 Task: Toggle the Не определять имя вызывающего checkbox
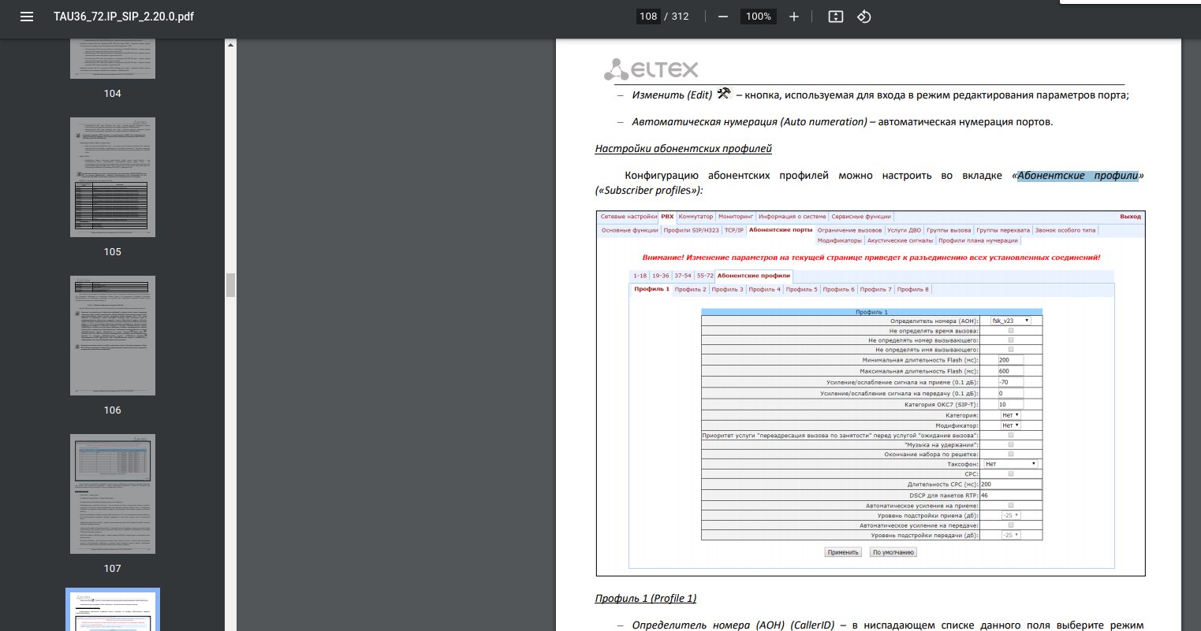tap(1011, 349)
